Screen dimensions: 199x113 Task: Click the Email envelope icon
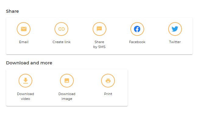tap(23, 29)
